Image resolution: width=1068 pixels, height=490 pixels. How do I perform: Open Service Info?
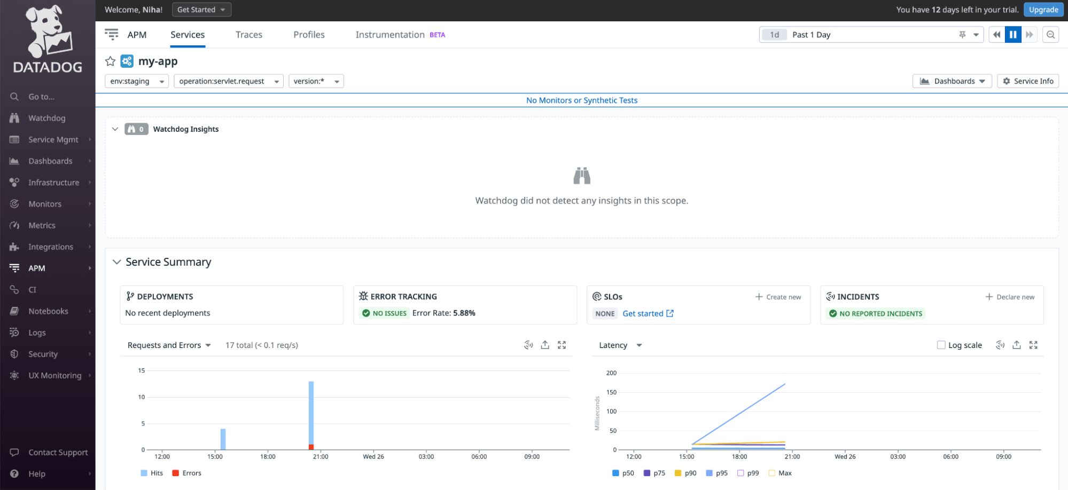coord(1028,81)
